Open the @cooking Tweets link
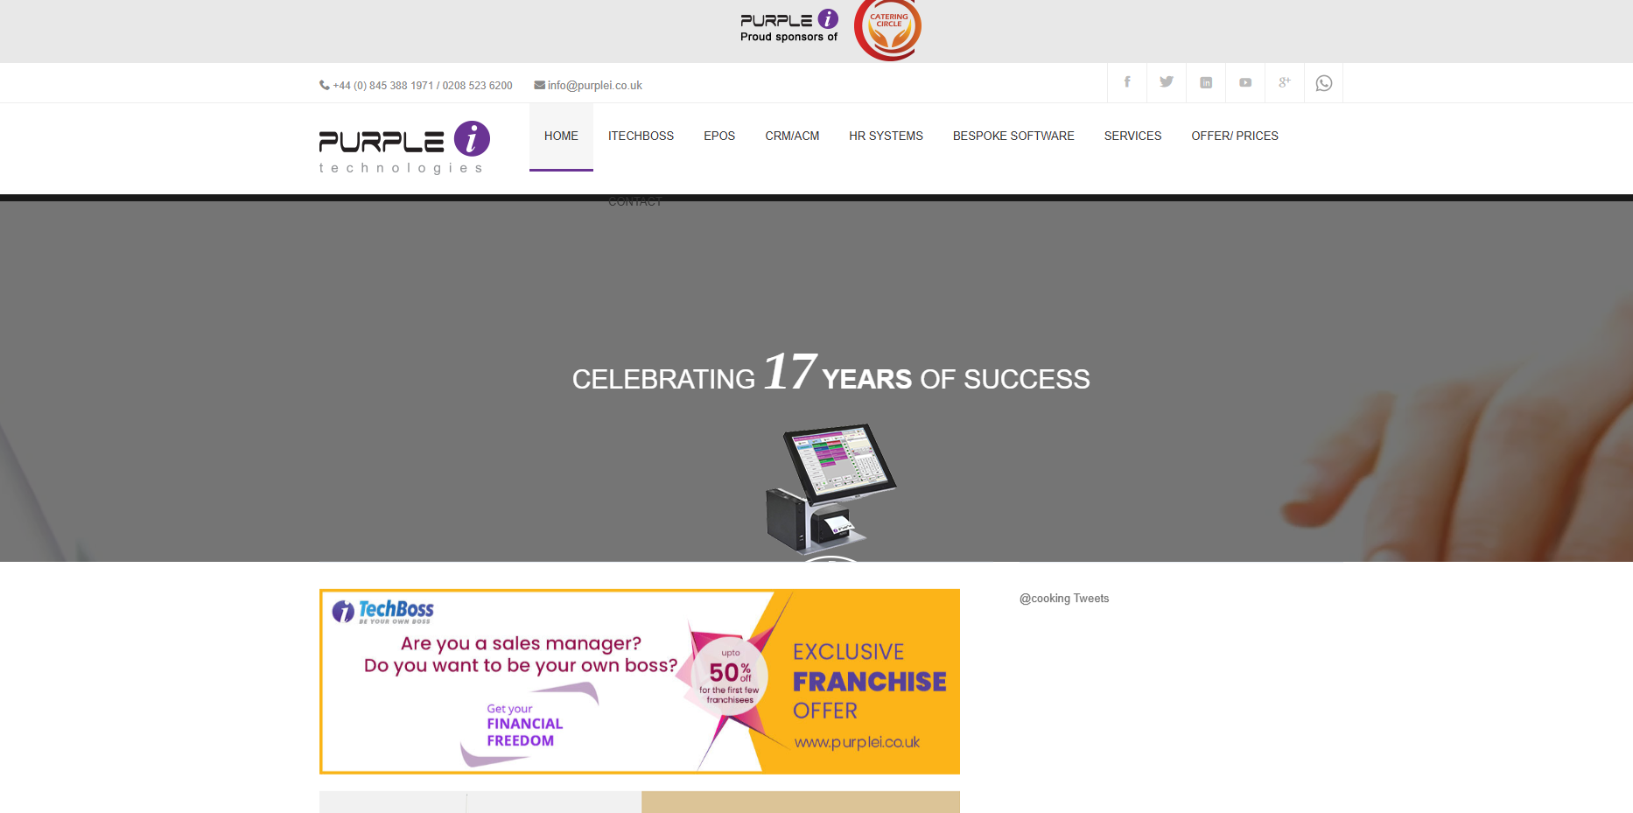This screenshot has height=813, width=1633. [1064, 599]
